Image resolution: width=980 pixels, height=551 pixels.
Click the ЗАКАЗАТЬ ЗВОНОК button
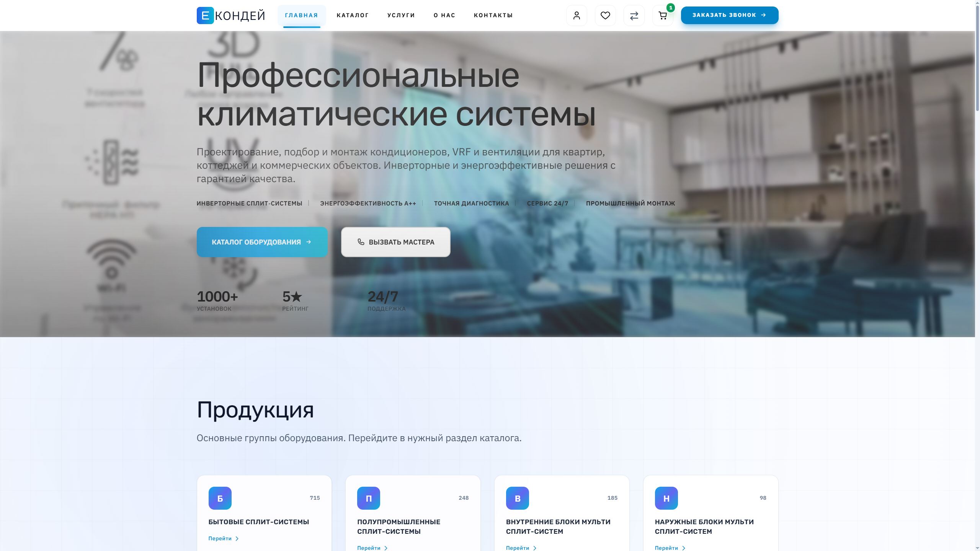[729, 15]
